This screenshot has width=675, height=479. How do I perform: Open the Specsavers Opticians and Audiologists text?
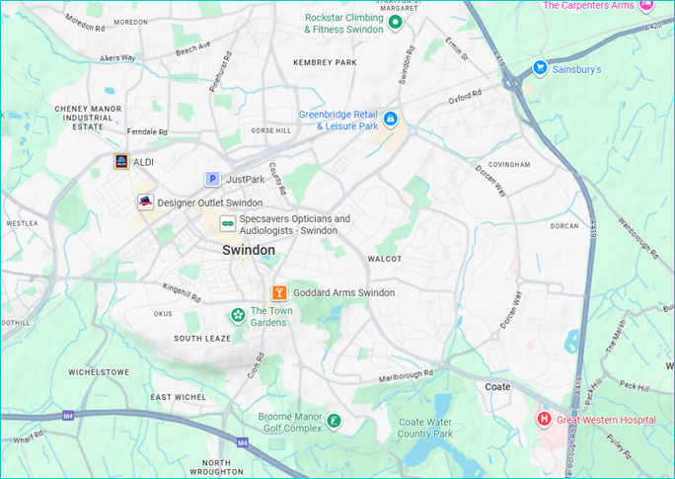pos(295,225)
